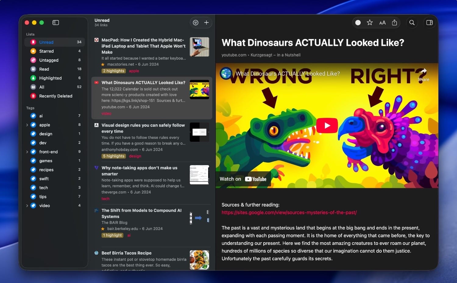Select the Recently Deleted list icon
457x283 pixels.
33,96
